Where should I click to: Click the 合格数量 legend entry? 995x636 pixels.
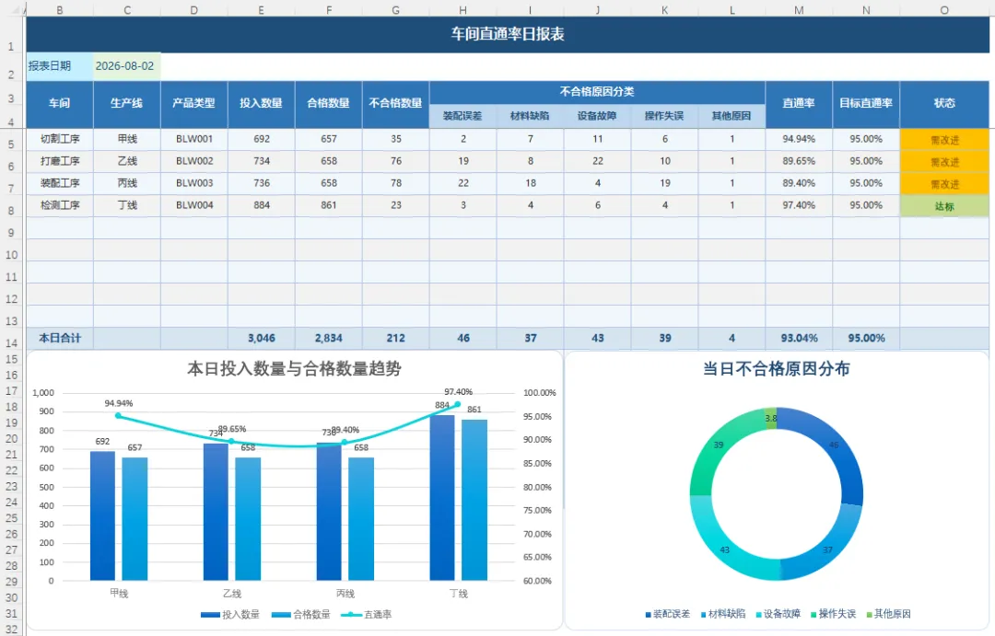click(300, 615)
